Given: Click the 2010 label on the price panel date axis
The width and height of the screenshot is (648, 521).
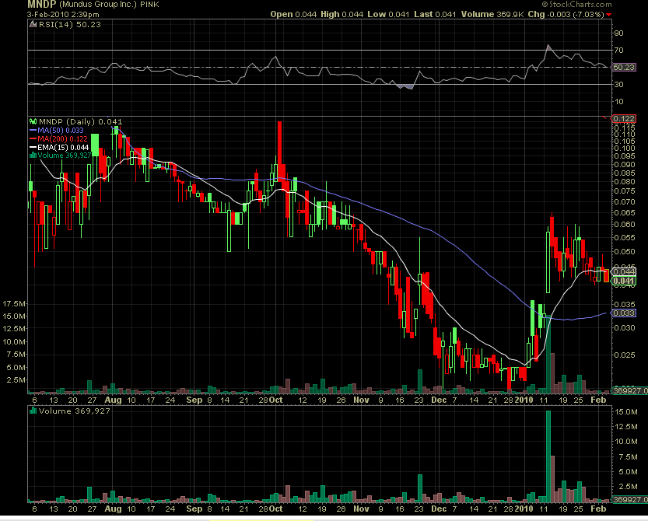Looking at the screenshot, I should (x=524, y=400).
